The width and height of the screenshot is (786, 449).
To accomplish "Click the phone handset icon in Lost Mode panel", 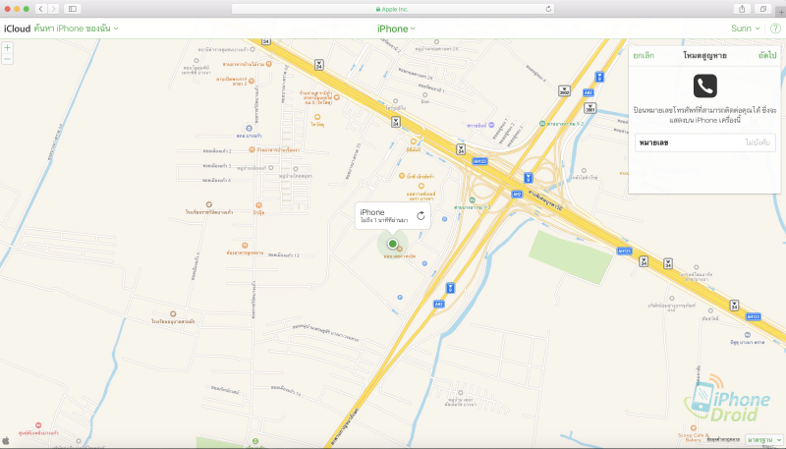I will [x=704, y=85].
